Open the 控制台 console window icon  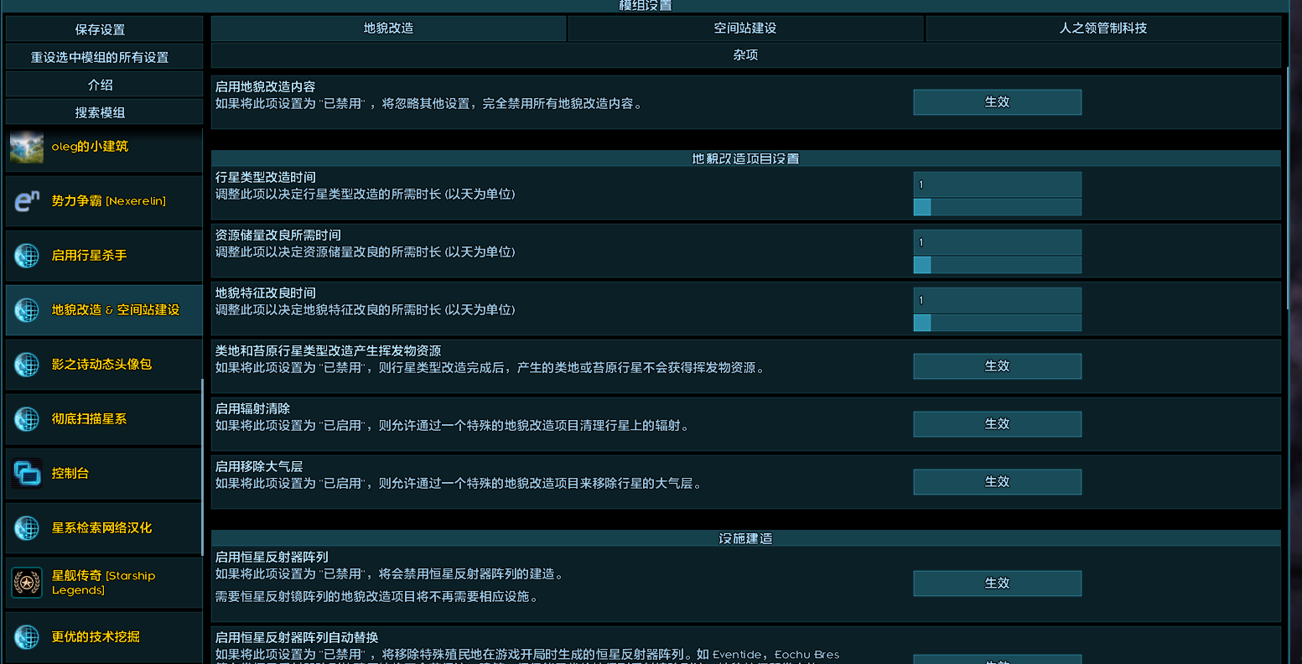[27, 474]
